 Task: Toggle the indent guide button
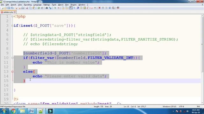point(78,8)
